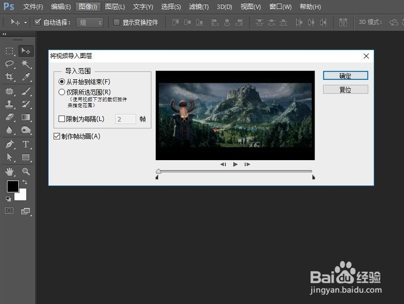
Task: Open the 文字(Y) menu
Action: click(143, 6)
